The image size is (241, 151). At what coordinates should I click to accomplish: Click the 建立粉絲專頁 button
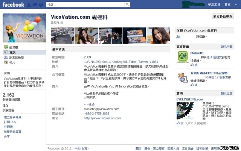[x=223, y=17]
